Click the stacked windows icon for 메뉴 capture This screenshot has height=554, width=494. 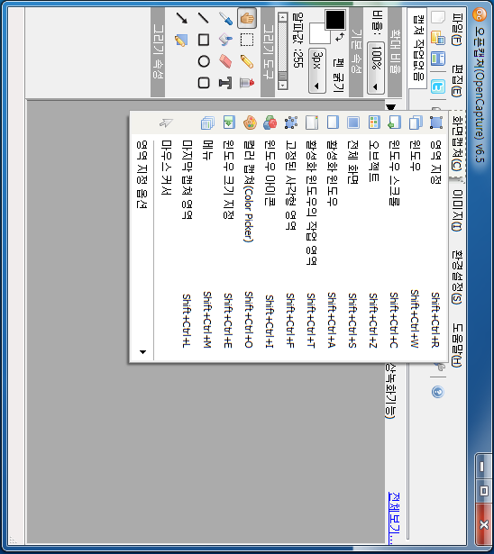[208, 123]
